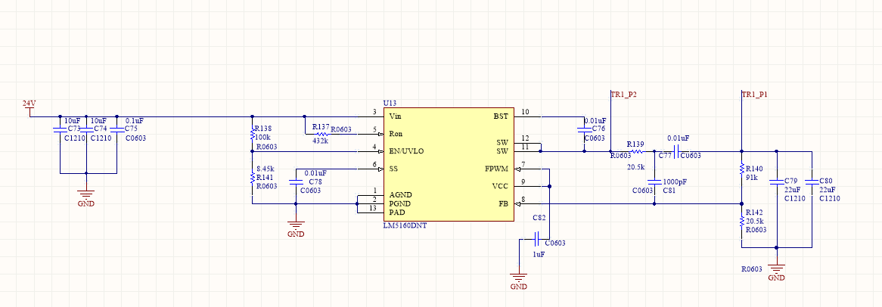Screen dimensions: 882x307
Task: Click the 91k resistor value
Action: coord(752,178)
